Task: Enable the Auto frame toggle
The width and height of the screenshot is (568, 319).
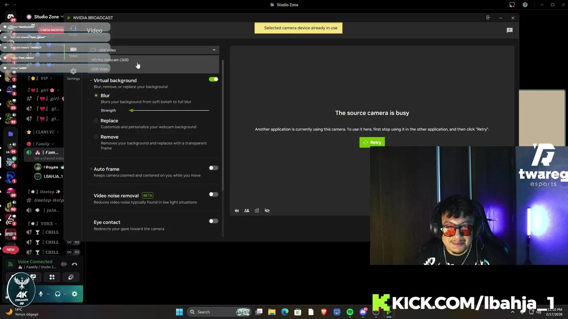Action: point(213,168)
